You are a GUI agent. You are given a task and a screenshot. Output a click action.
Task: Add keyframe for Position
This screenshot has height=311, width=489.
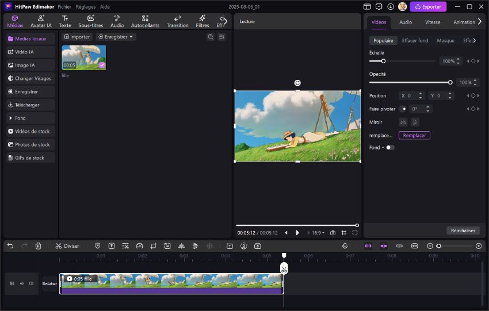point(473,95)
